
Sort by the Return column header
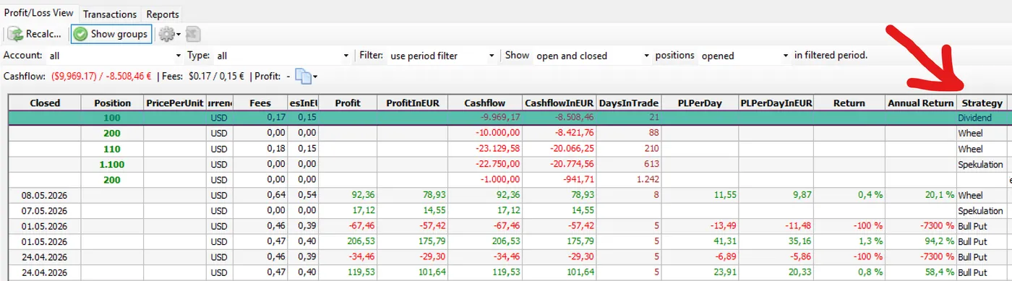[849, 103]
